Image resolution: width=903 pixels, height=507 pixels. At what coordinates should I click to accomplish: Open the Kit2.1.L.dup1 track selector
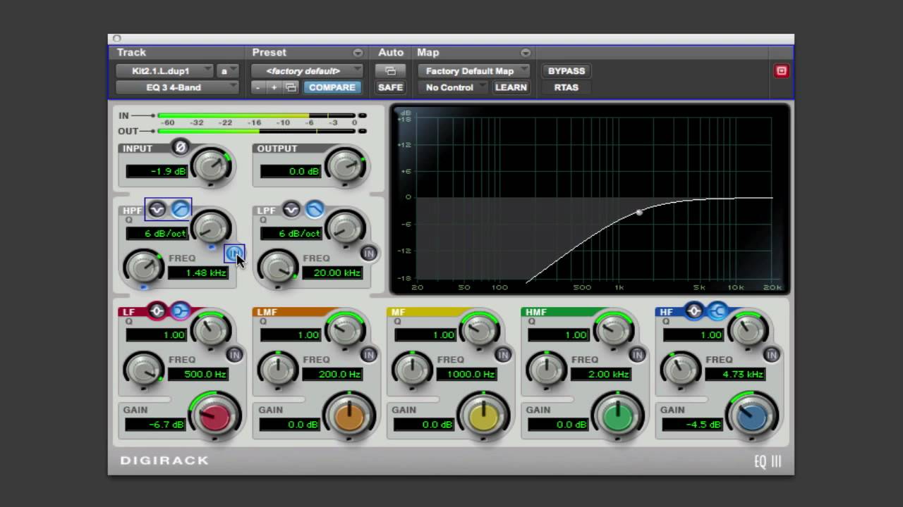[x=164, y=71]
